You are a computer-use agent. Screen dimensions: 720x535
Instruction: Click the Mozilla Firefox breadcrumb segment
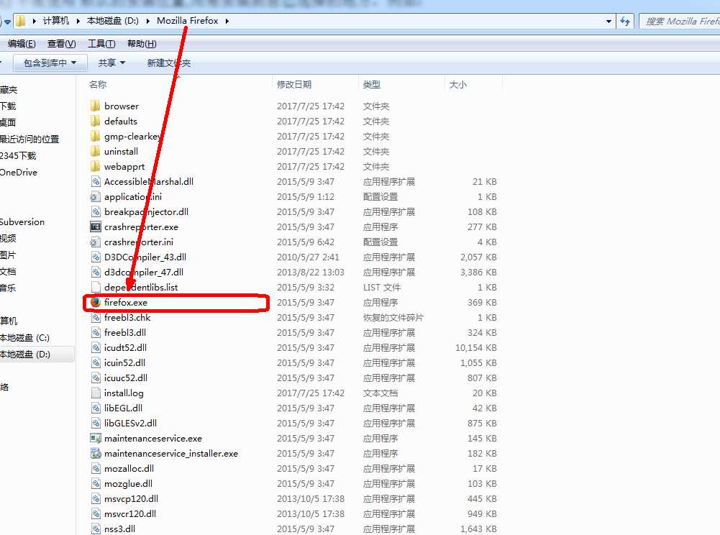187,21
